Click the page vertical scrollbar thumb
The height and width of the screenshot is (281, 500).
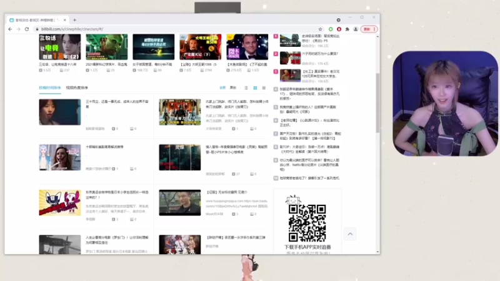[377, 102]
